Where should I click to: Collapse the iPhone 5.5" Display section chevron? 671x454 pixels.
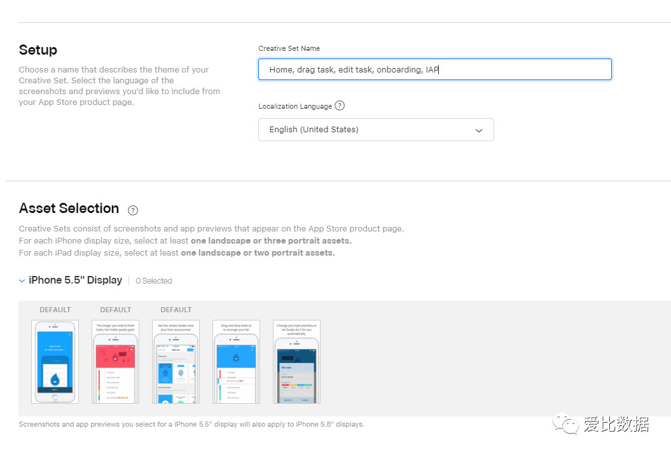coord(22,280)
